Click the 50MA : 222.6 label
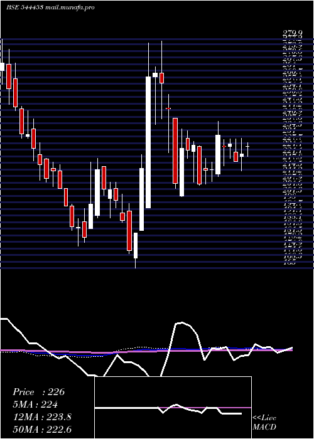 pyautogui.click(x=42, y=429)
